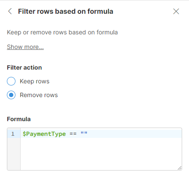The width and height of the screenshot is (189, 177).
Task: Click the Filter rows based on formula title
Action: (x=66, y=11)
